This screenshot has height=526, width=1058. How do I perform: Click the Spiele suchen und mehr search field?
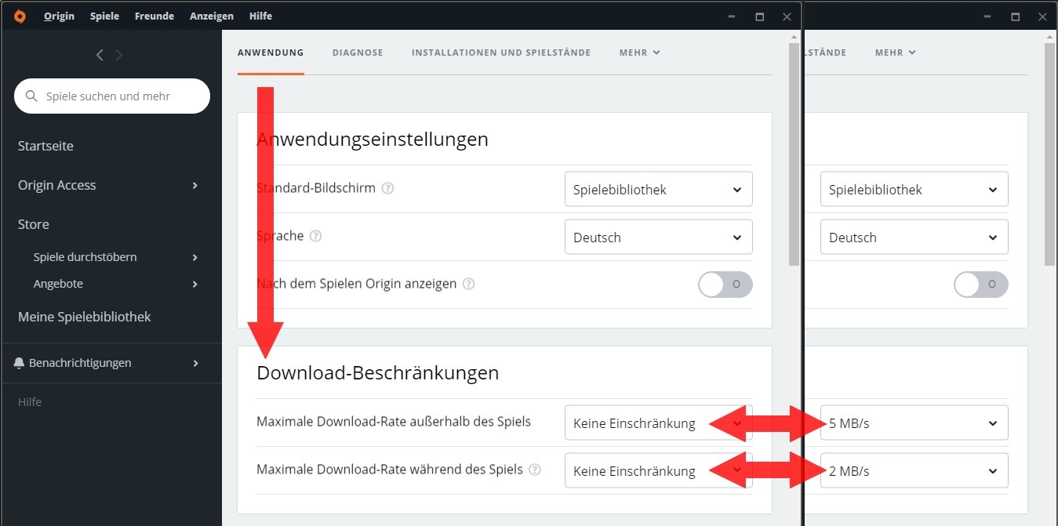pyautogui.click(x=112, y=96)
